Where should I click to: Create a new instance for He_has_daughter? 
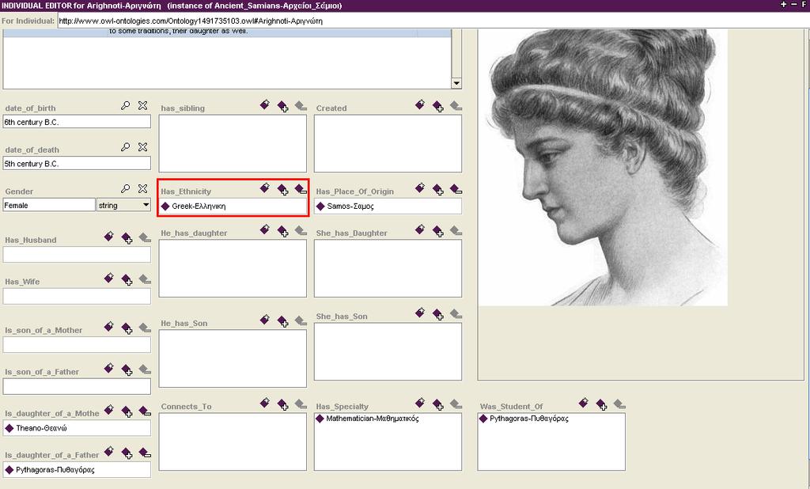(264, 229)
